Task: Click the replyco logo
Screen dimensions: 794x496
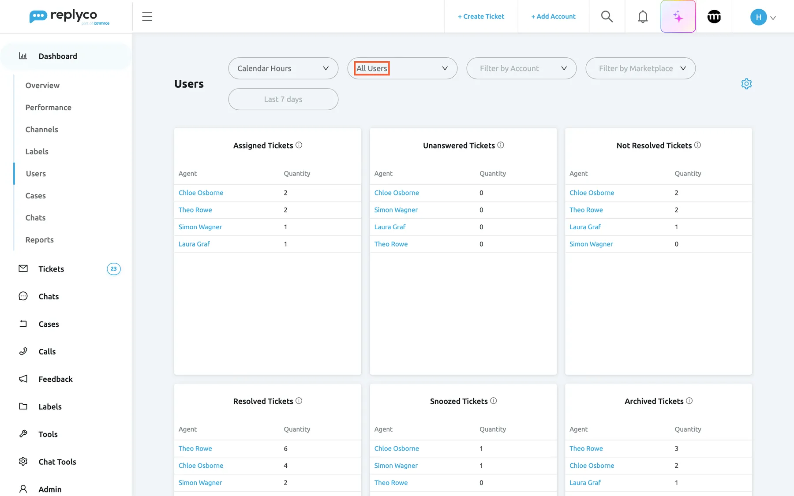Action: [69, 17]
